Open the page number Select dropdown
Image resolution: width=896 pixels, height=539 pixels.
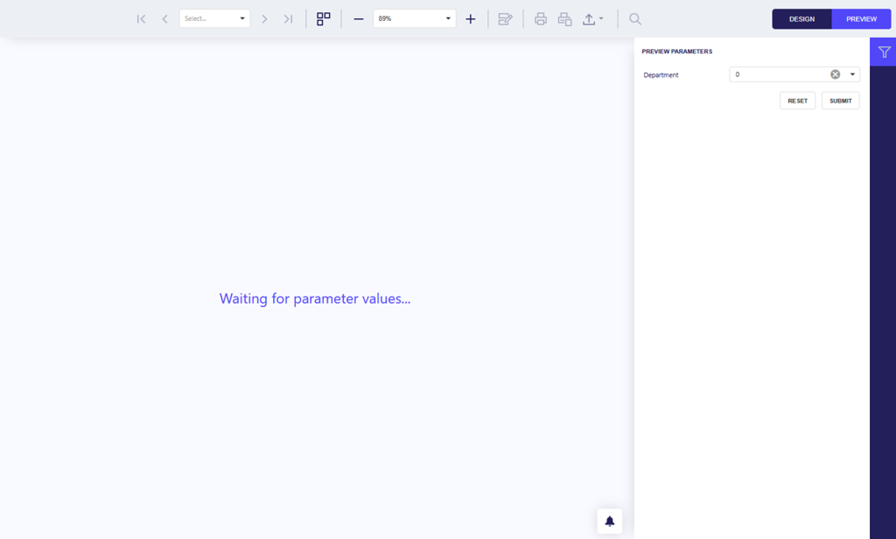pyautogui.click(x=214, y=18)
